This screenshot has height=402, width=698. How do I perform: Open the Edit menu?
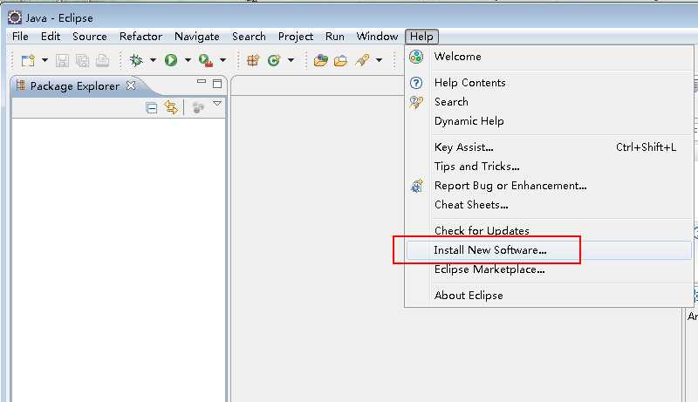tap(51, 37)
